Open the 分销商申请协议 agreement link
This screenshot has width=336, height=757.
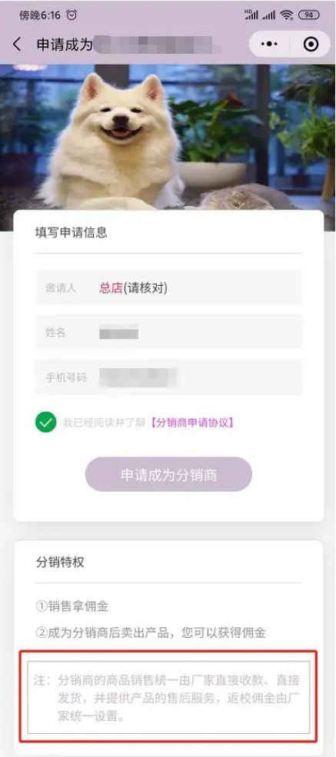coord(191,423)
